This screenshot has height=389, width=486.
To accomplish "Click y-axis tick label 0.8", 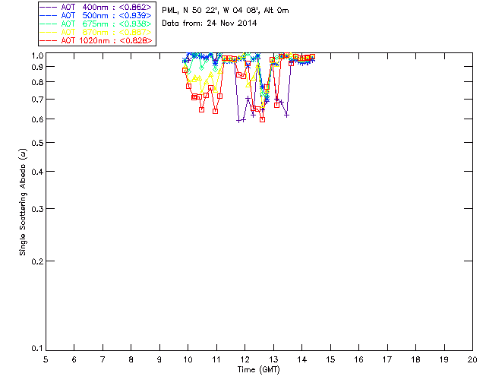I will click(x=37, y=82).
